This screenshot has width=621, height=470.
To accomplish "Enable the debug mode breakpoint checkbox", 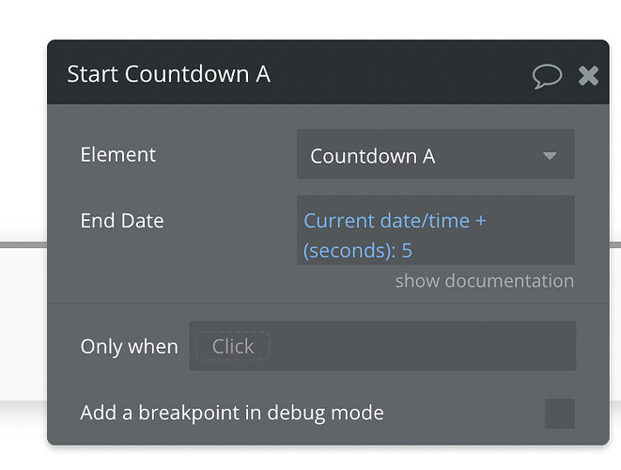I will click(x=559, y=413).
